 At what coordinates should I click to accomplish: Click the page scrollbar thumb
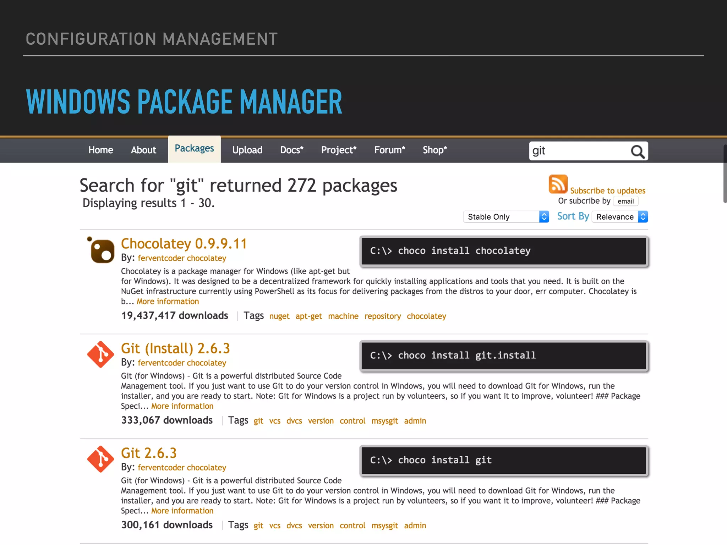click(x=725, y=174)
